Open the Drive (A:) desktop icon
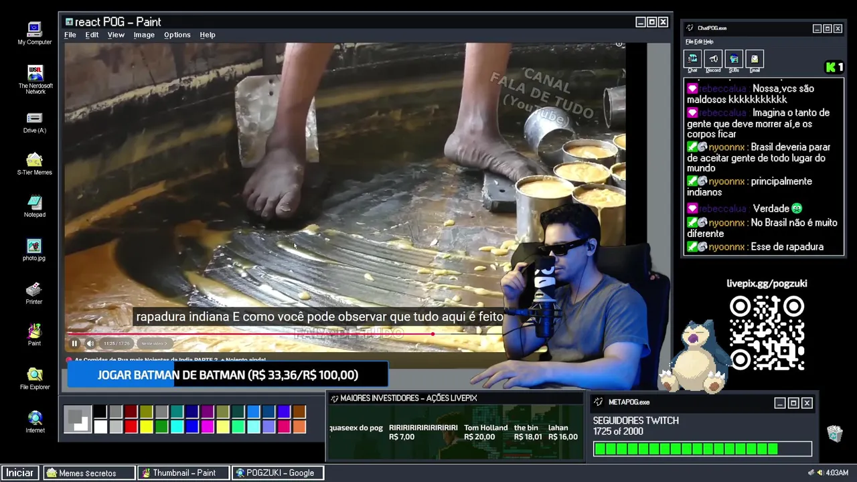Screen dimensions: 857x482 point(34,123)
